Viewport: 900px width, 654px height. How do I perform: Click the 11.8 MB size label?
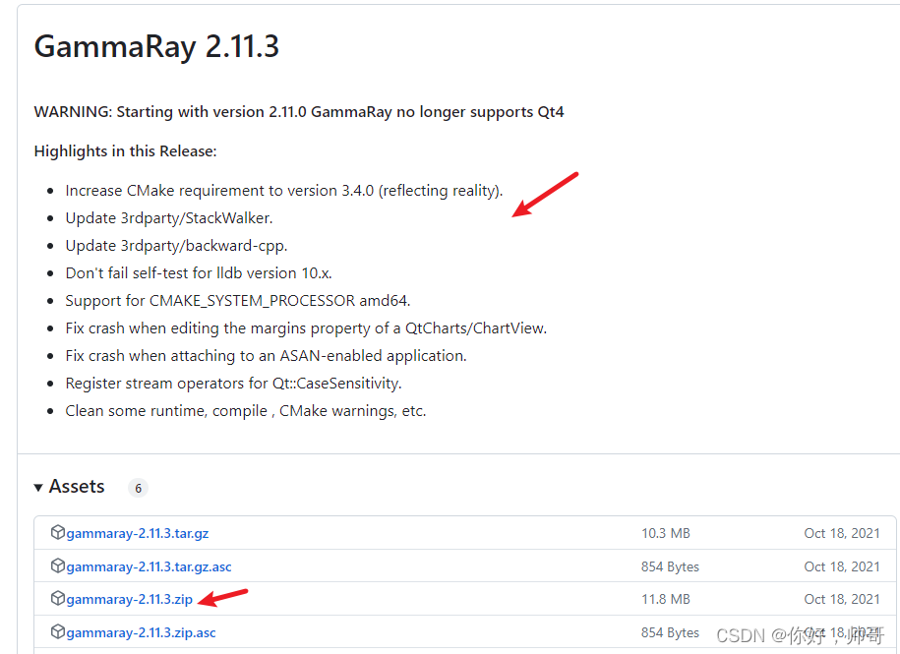[666, 599]
